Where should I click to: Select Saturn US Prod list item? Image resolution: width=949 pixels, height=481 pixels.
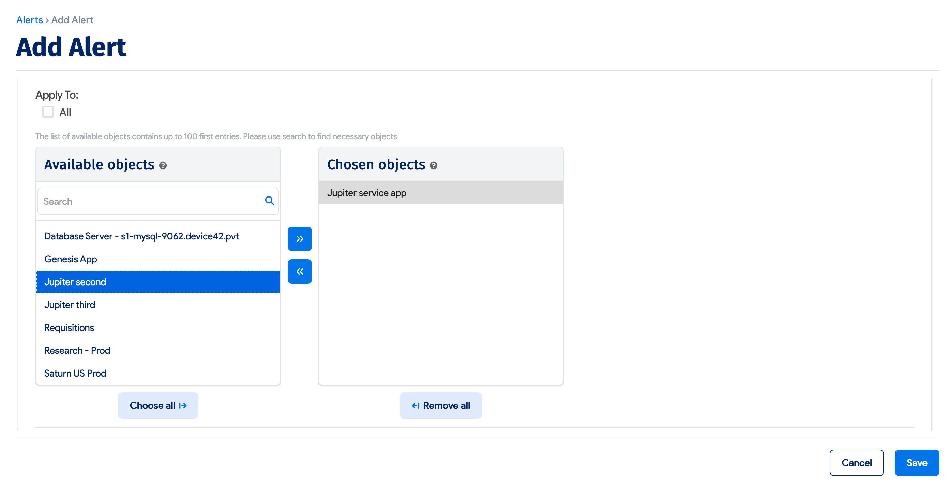(75, 374)
